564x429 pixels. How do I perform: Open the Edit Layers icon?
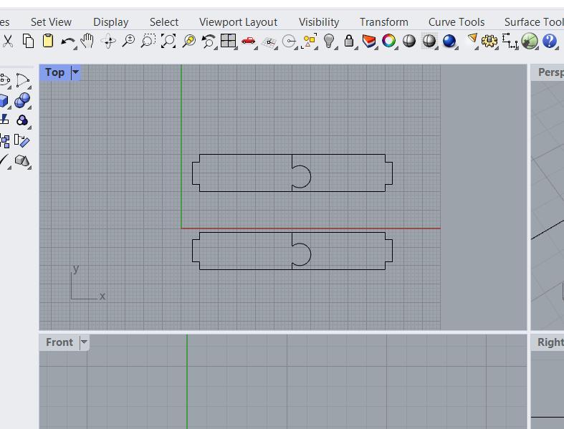[369, 41]
